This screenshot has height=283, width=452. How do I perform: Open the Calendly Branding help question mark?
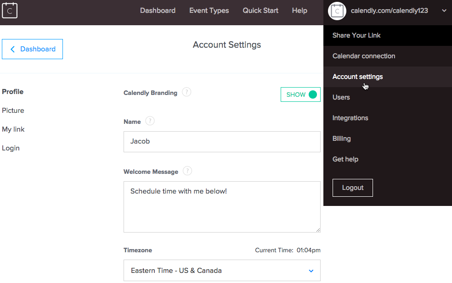point(186,92)
